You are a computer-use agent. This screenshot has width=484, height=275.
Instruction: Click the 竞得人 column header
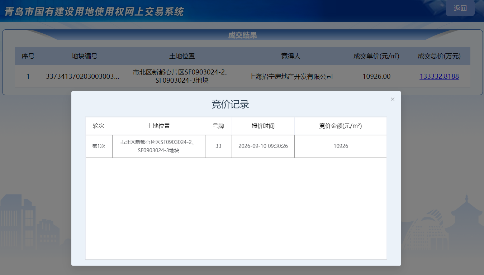pos(291,56)
